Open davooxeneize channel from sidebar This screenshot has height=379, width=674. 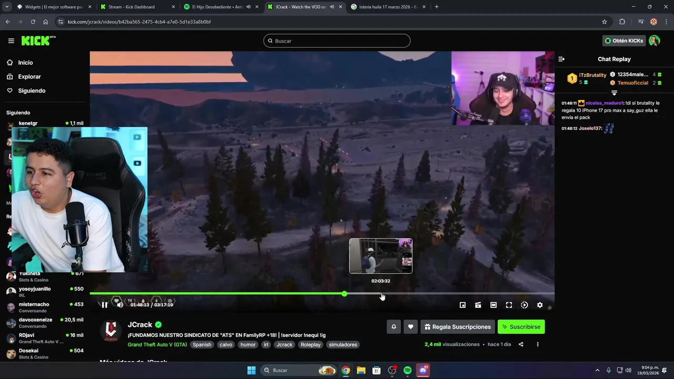(x=44, y=322)
